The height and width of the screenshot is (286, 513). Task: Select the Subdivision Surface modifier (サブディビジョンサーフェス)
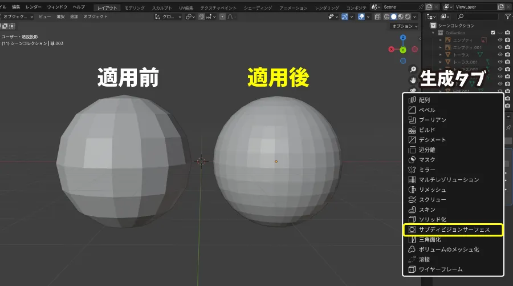(x=454, y=229)
